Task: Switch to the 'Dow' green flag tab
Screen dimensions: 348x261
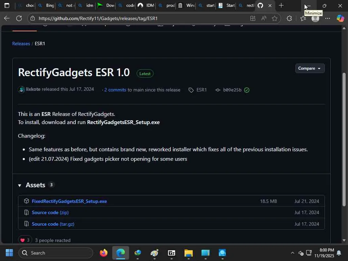Action: coord(106,5)
